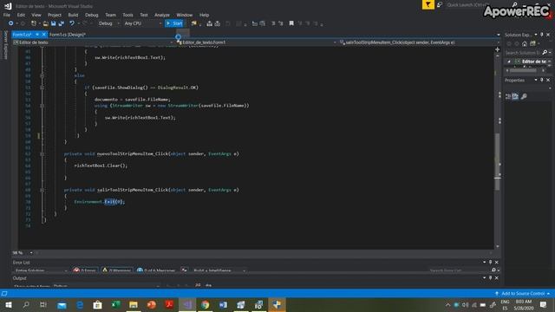Open the Server Explorer side tab
The height and width of the screenshot is (312, 555).
[x=6, y=44]
